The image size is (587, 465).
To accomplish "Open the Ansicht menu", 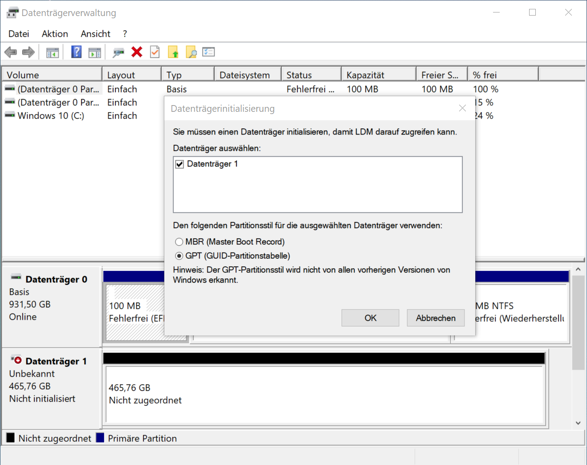I will point(95,34).
